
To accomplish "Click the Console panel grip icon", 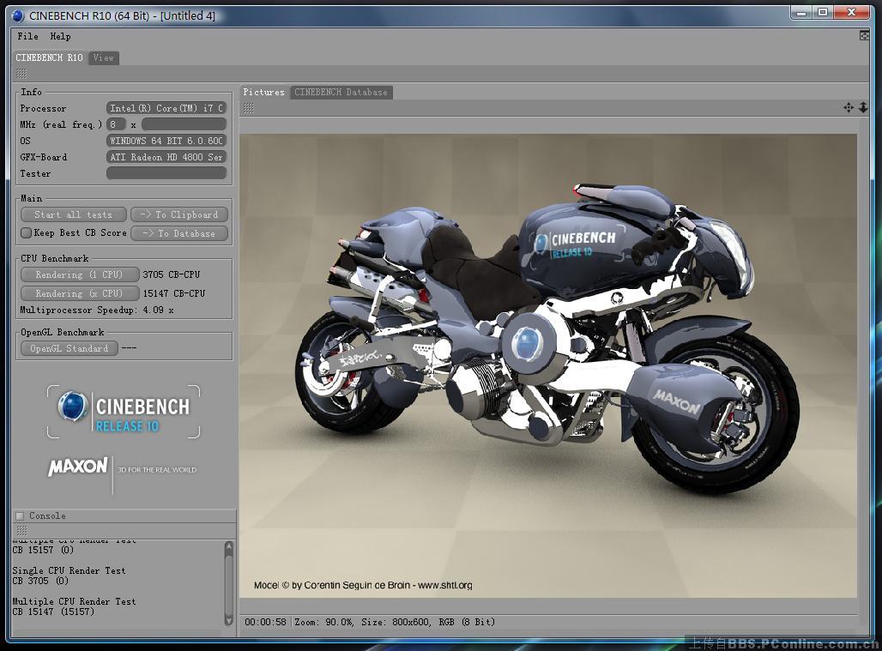I will [21, 530].
